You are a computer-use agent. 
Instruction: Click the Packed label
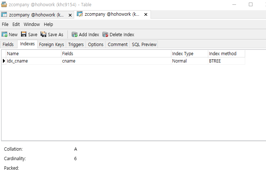pyautogui.click(x=11, y=168)
